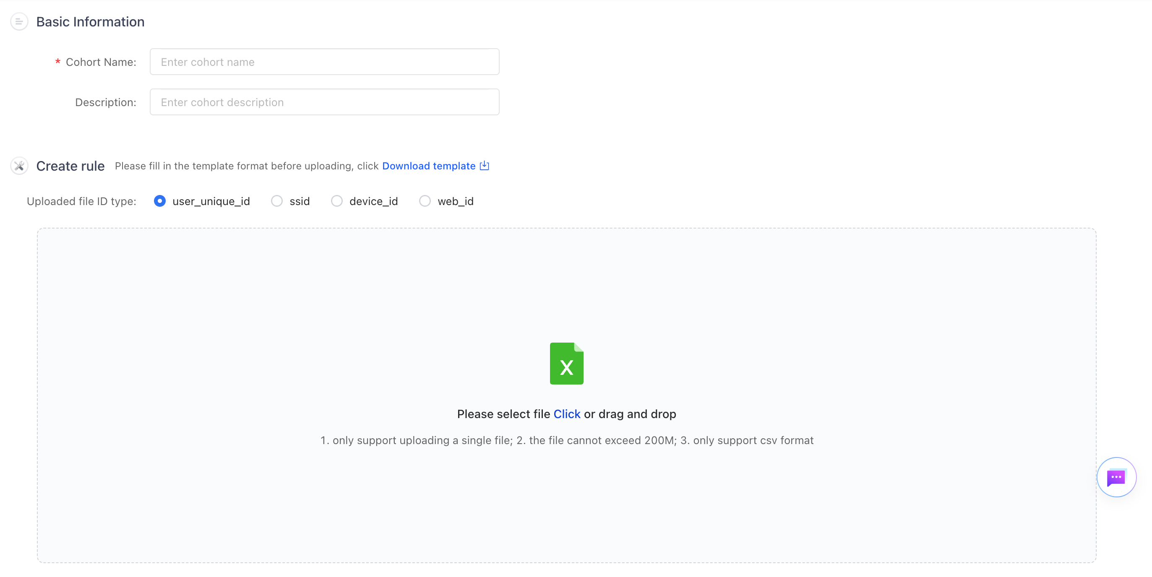Focus the Description input field
Screen dimensions: 1152x577
pos(325,102)
